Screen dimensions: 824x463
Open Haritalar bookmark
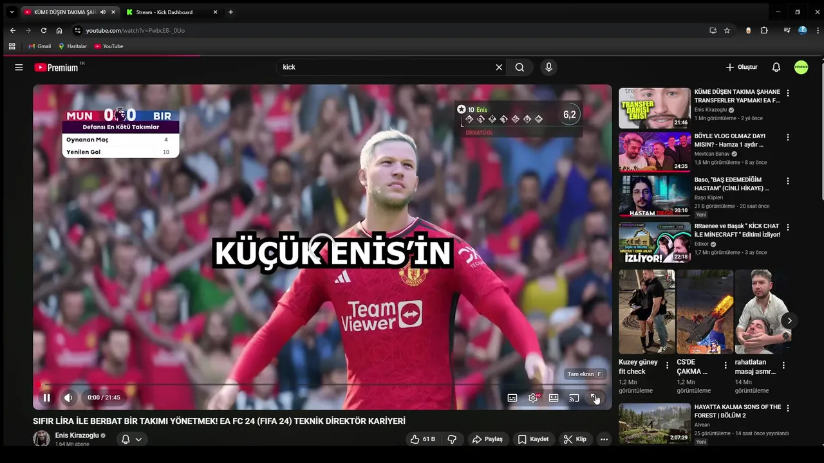tap(72, 46)
